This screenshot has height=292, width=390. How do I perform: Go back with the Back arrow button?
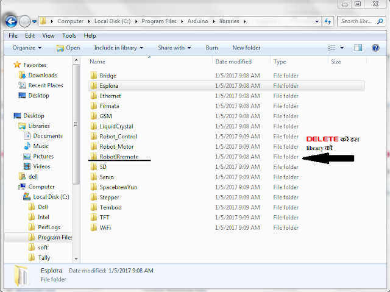coord(11,21)
